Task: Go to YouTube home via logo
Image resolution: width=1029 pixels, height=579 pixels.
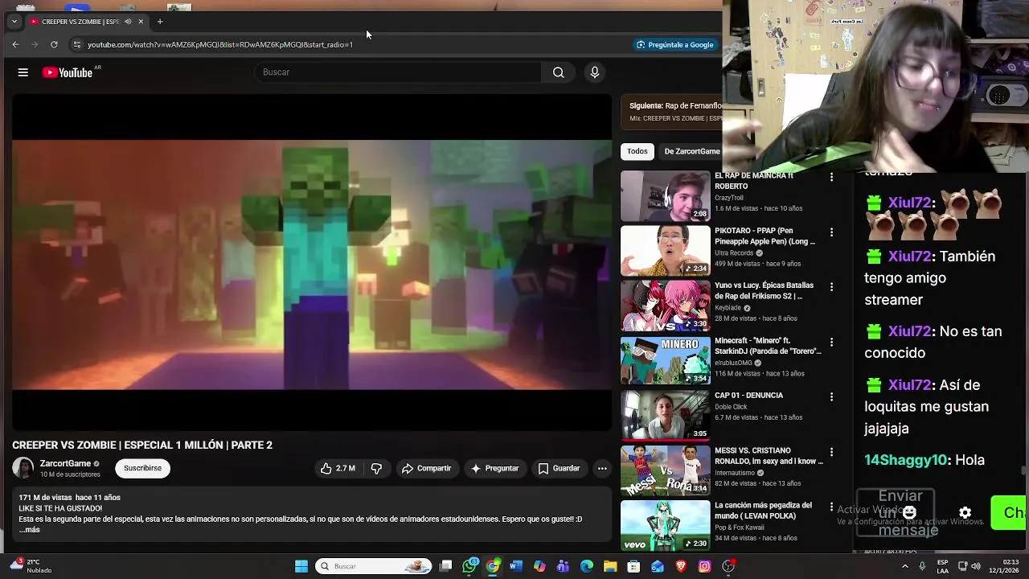Action: 68,72
